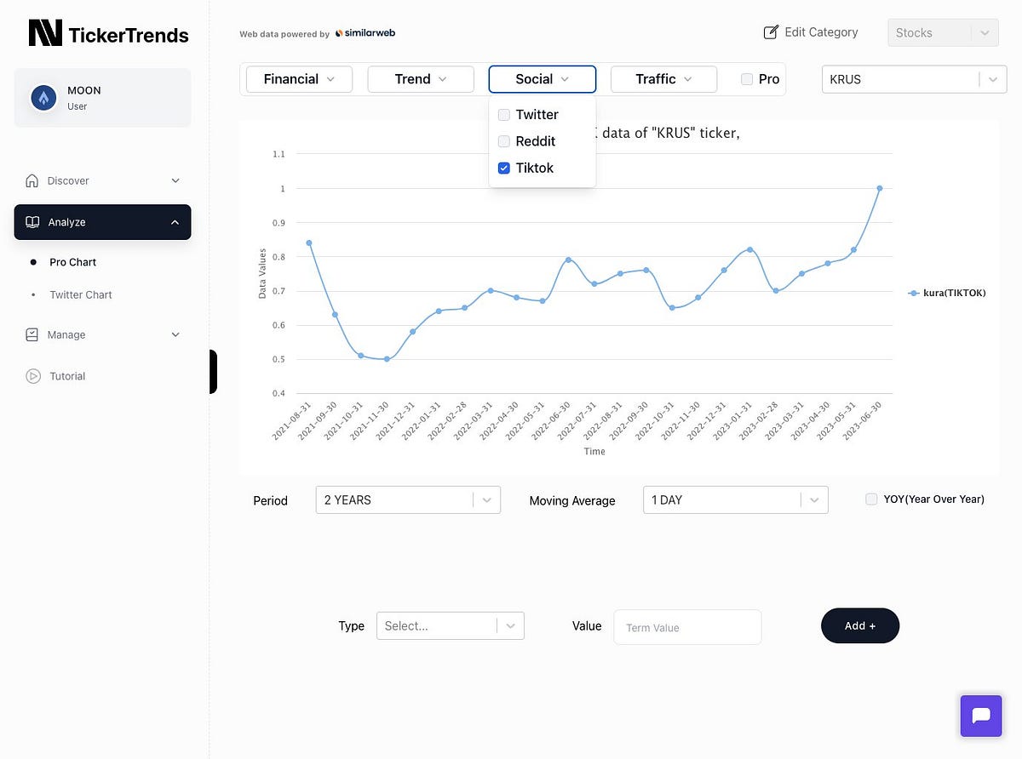Open the chat widget in bottom corner
This screenshot has width=1022, height=759.
pos(980,716)
